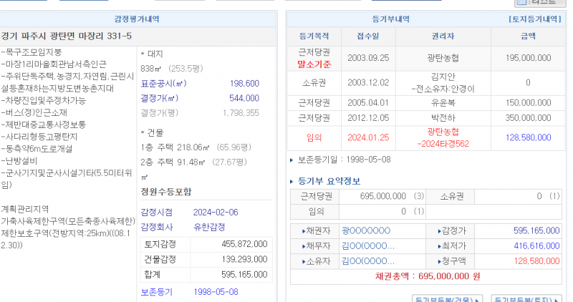Select the 임의 row dated 2024.01.25

click(x=426, y=136)
